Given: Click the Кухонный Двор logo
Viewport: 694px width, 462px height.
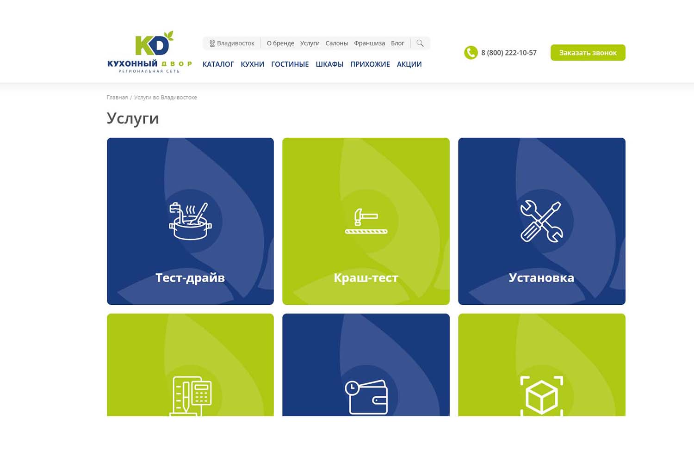Looking at the screenshot, I should 149,52.
